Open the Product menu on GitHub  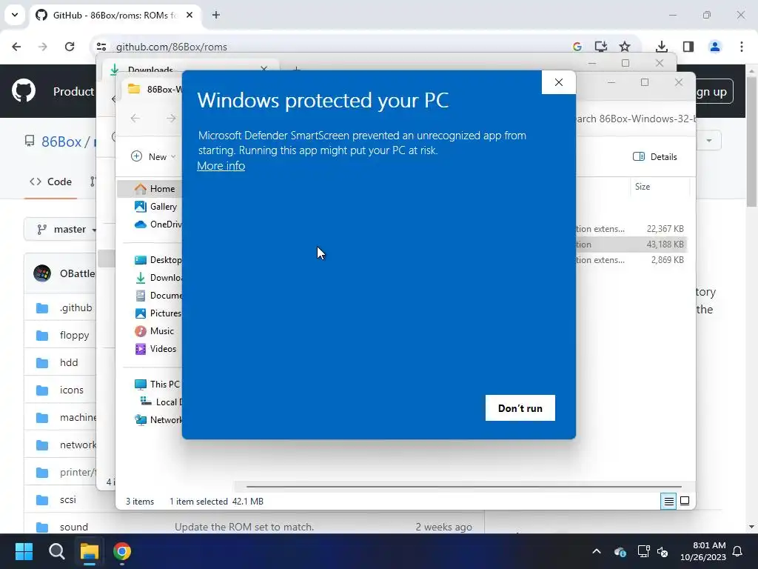73,91
